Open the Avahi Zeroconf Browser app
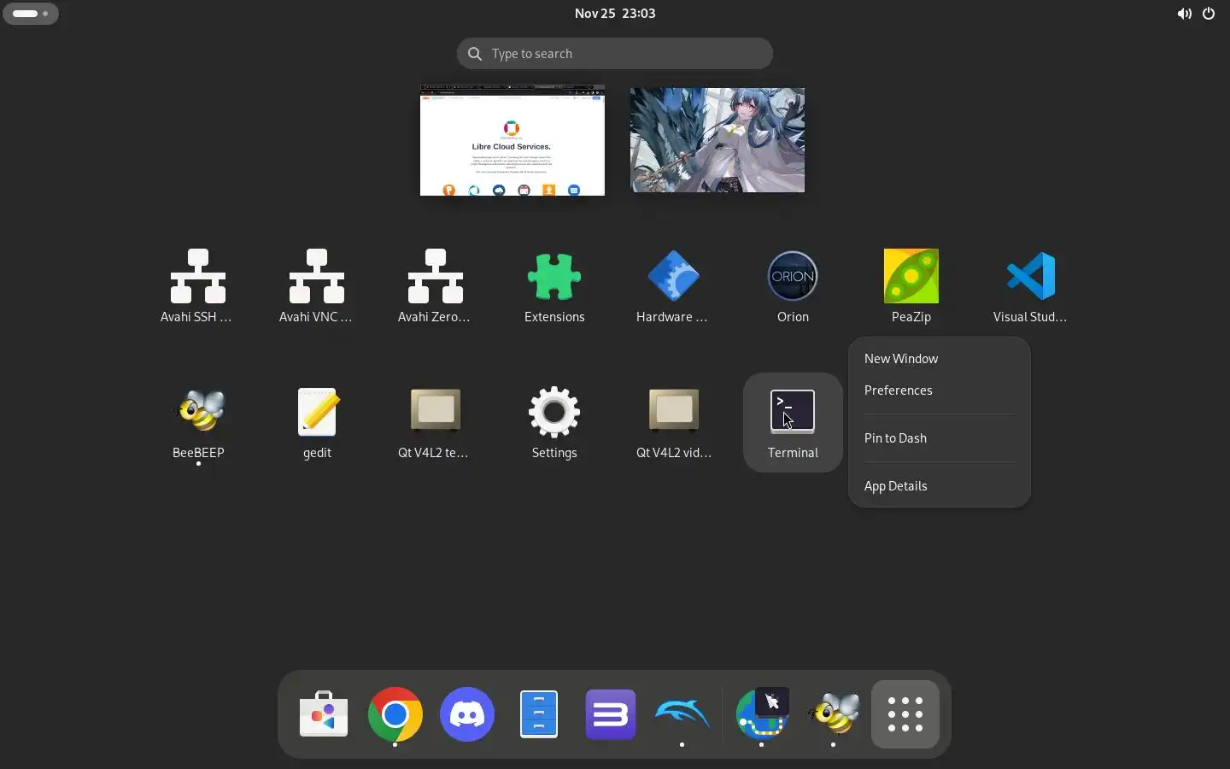This screenshot has width=1230, height=769. pyautogui.click(x=436, y=286)
